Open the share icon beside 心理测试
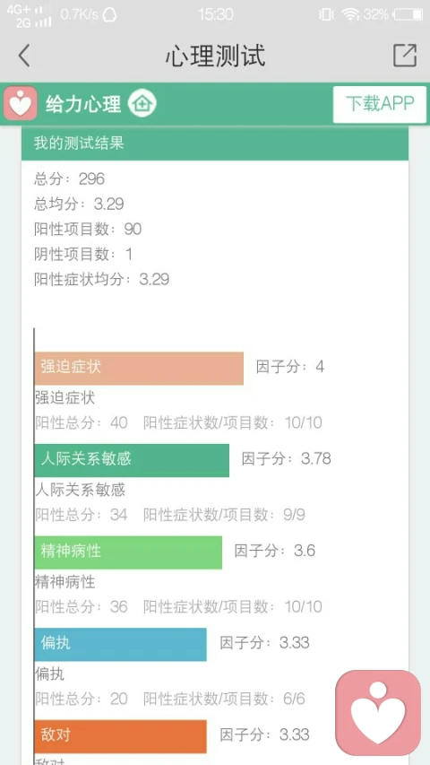This screenshot has width=430, height=765. (405, 55)
